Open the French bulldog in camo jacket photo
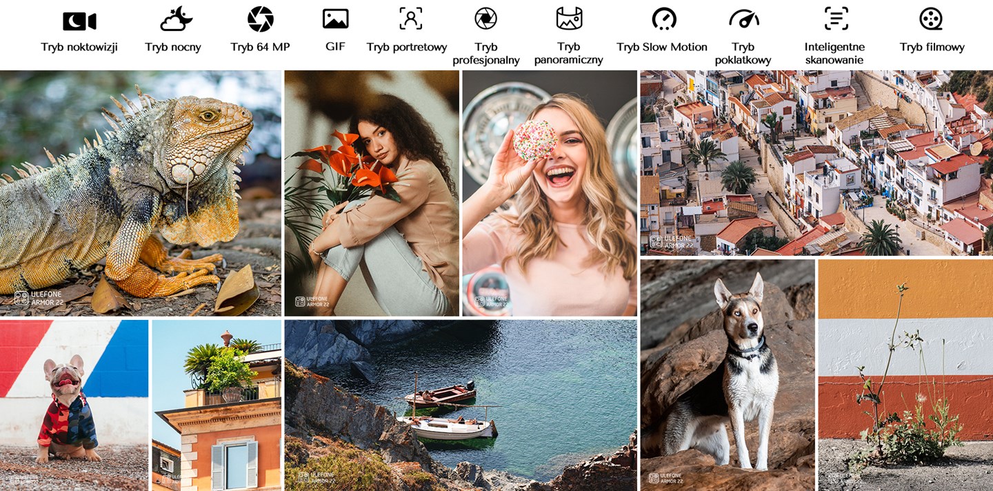This screenshot has height=491, width=993. (x=74, y=405)
